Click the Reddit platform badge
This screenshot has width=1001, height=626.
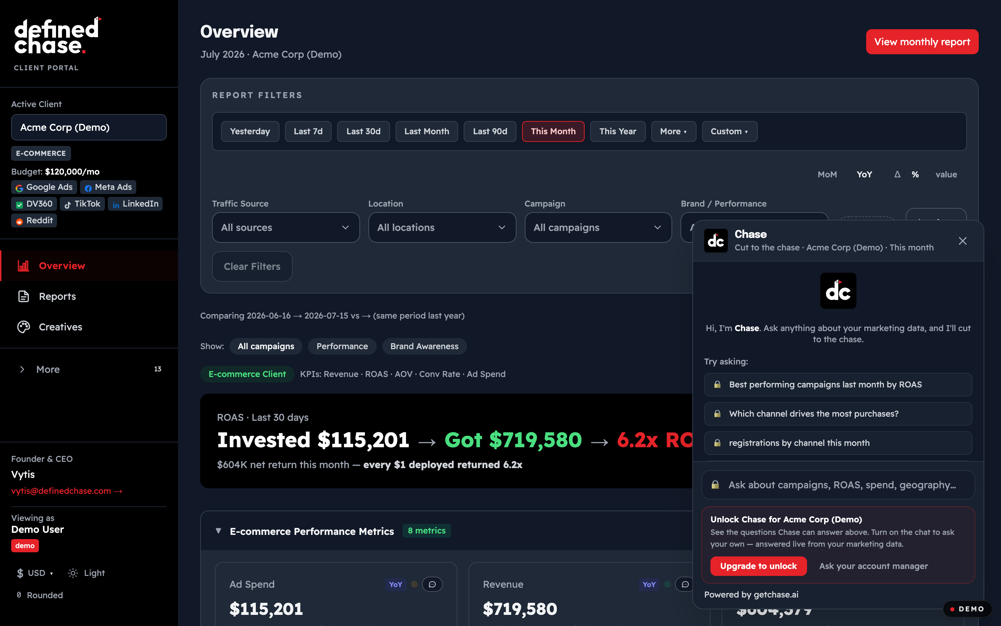click(34, 220)
